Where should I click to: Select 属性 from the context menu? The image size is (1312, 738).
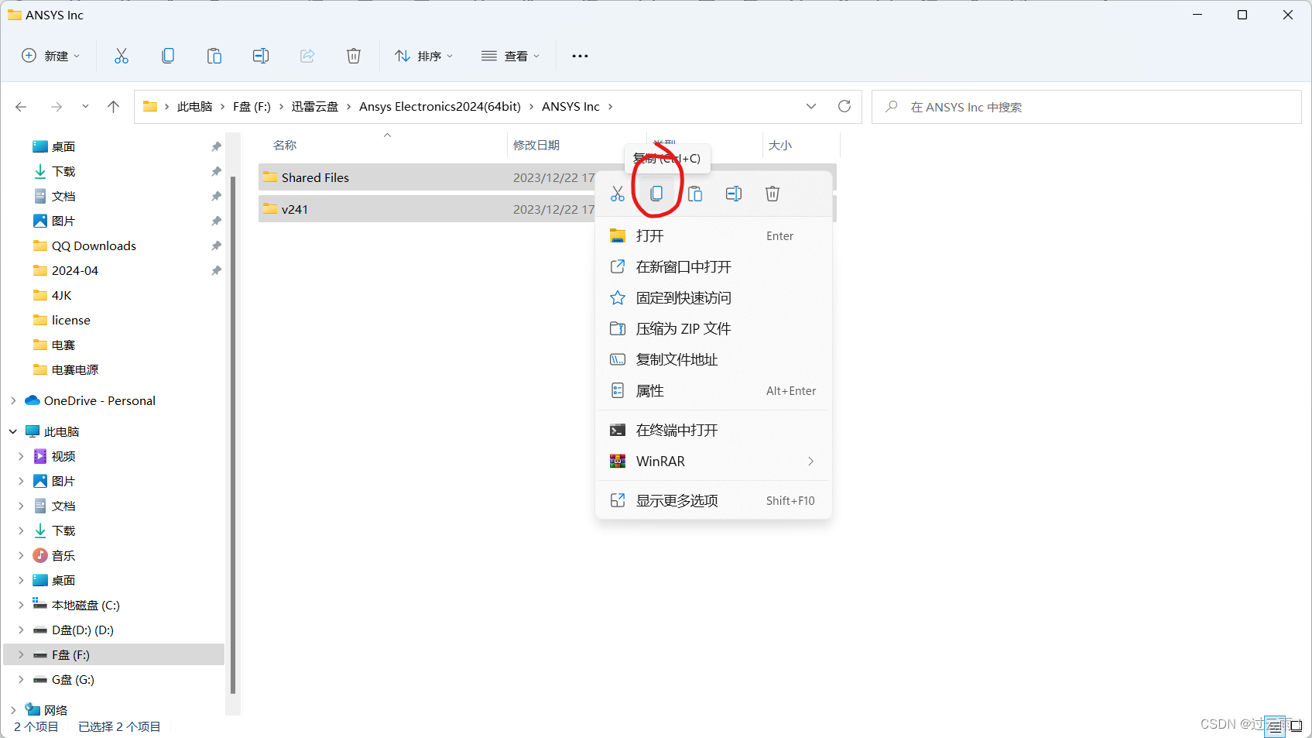click(649, 390)
